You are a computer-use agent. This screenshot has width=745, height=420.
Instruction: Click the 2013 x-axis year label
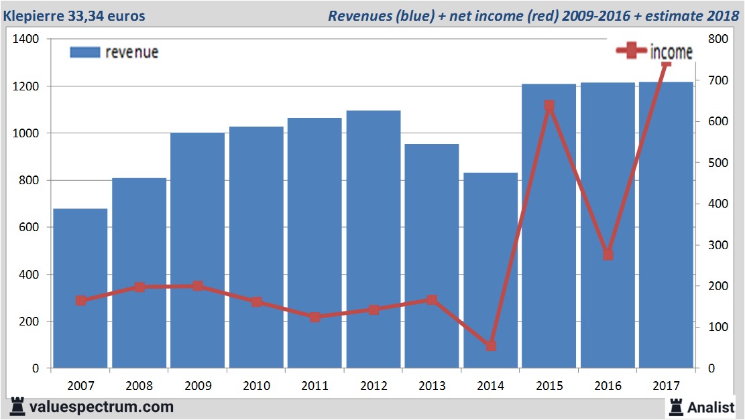point(432,386)
